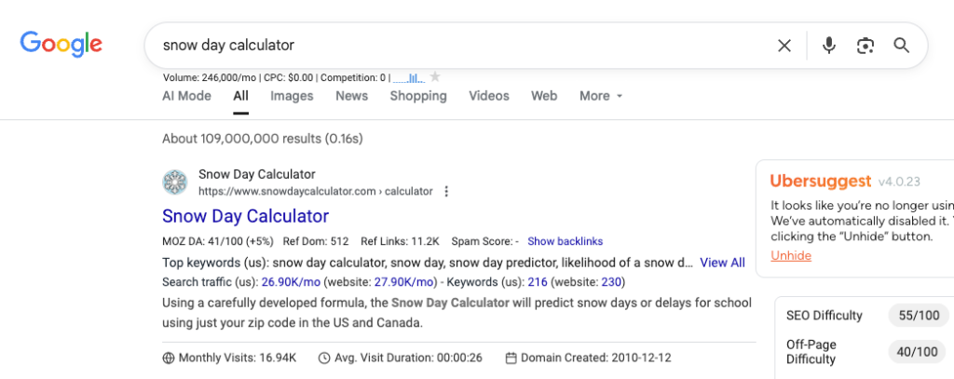Screen dimensions: 954x379
Task: Click the magnifying glass search icon
Action: (x=901, y=46)
